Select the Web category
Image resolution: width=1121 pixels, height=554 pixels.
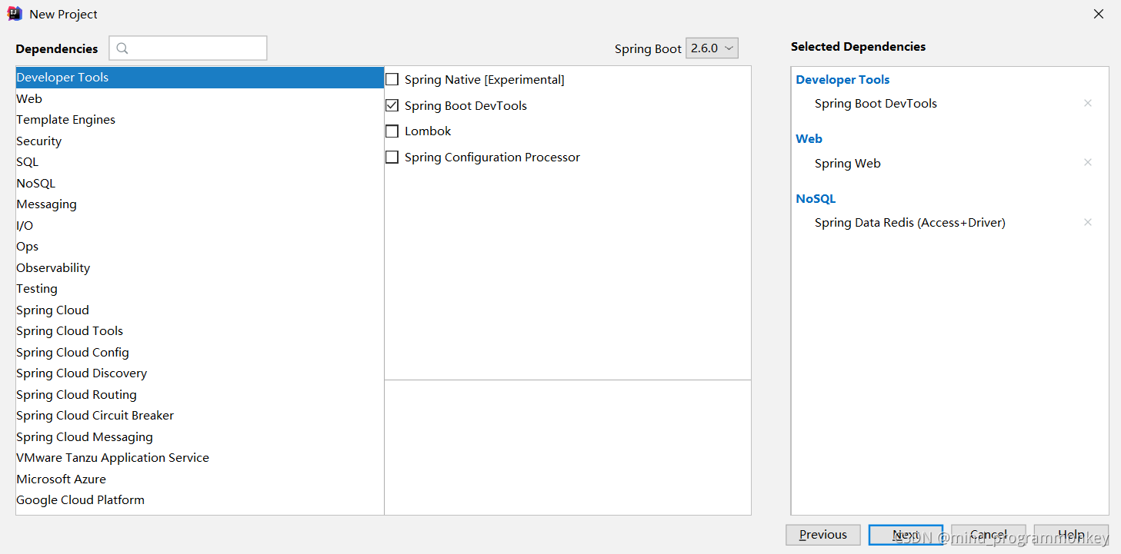200,98
